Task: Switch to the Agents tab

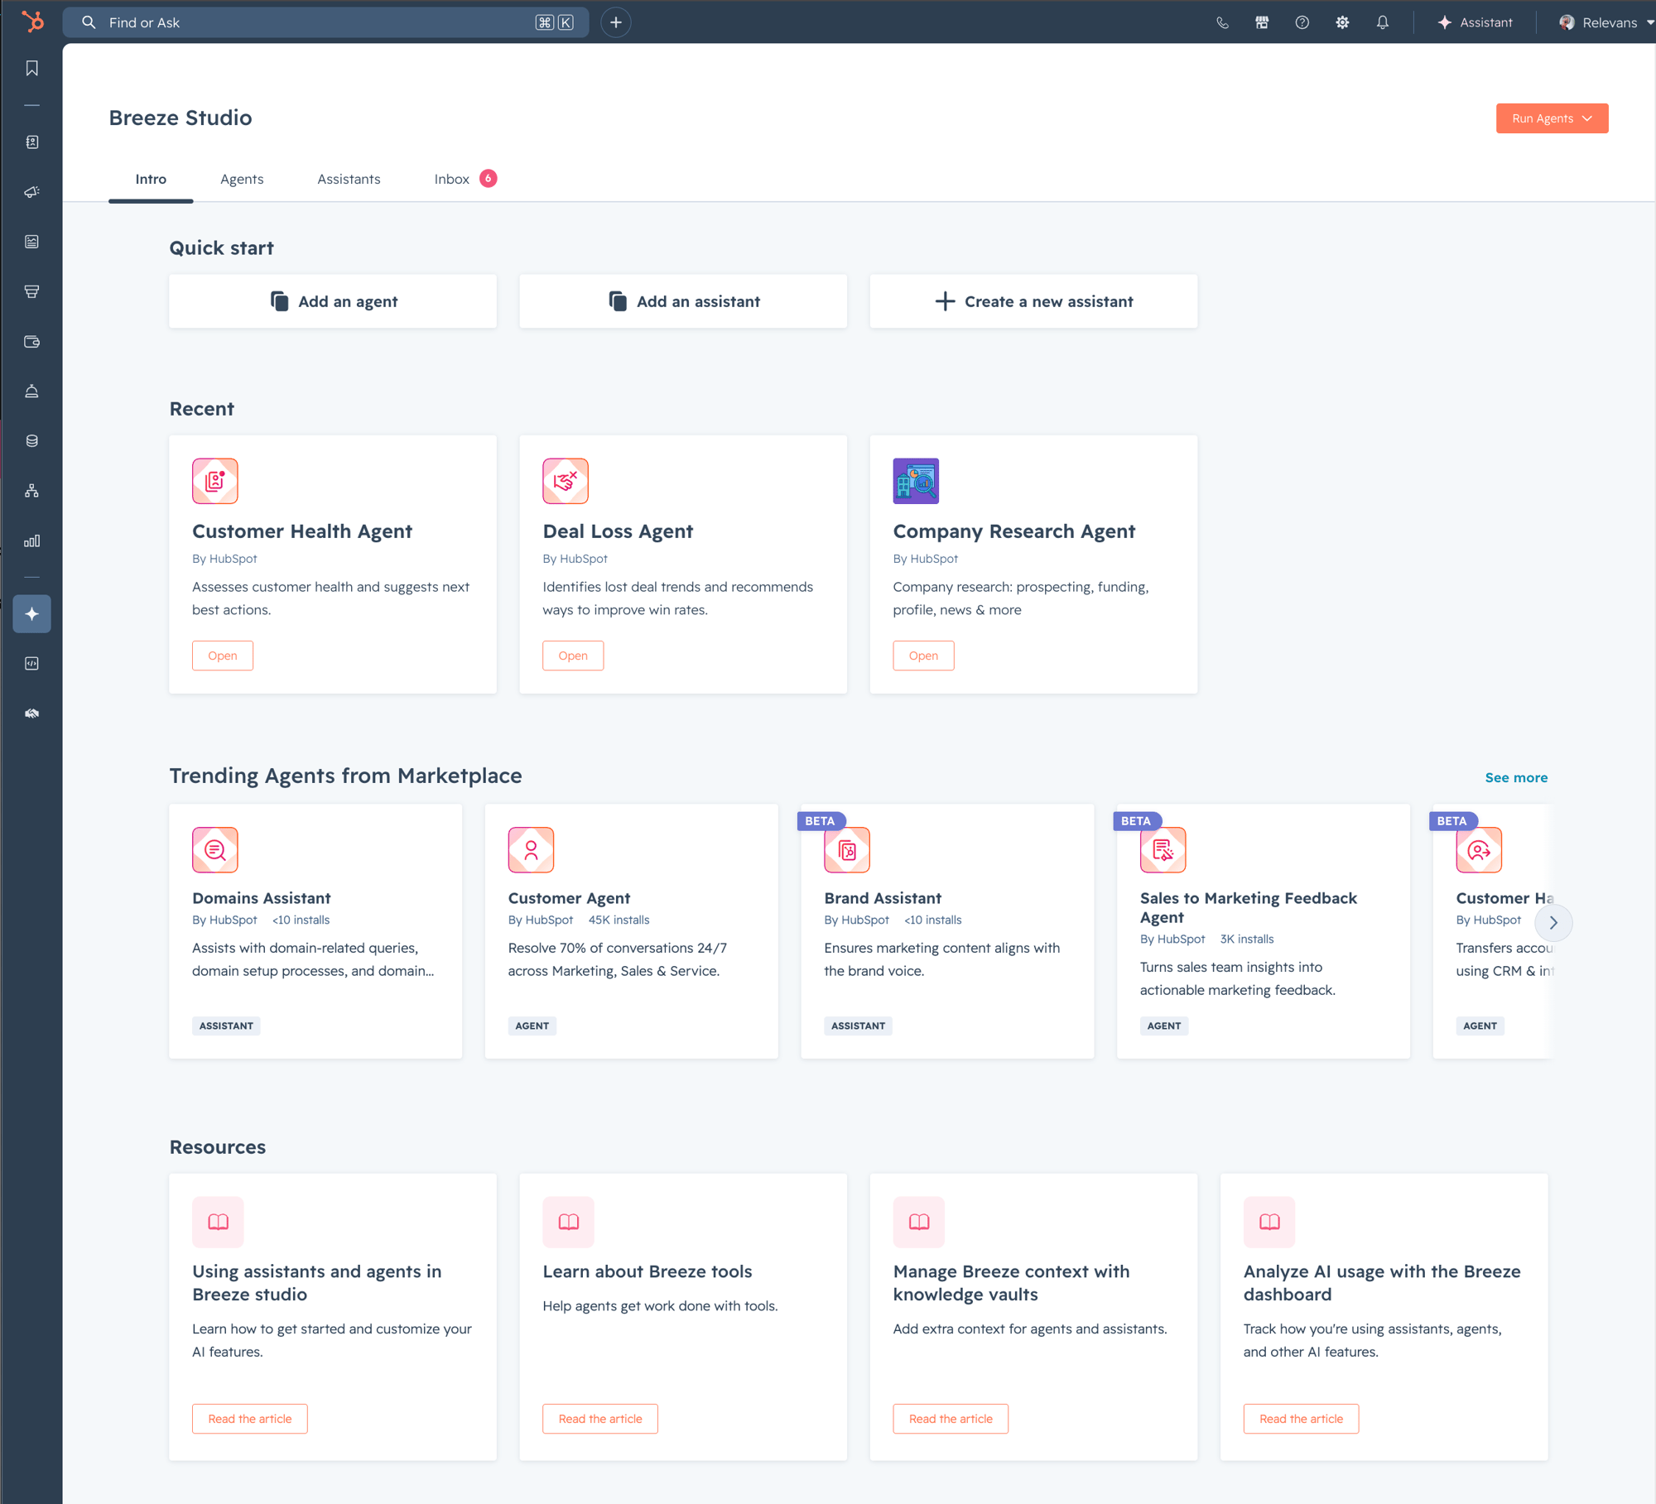Action: (x=242, y=179)
